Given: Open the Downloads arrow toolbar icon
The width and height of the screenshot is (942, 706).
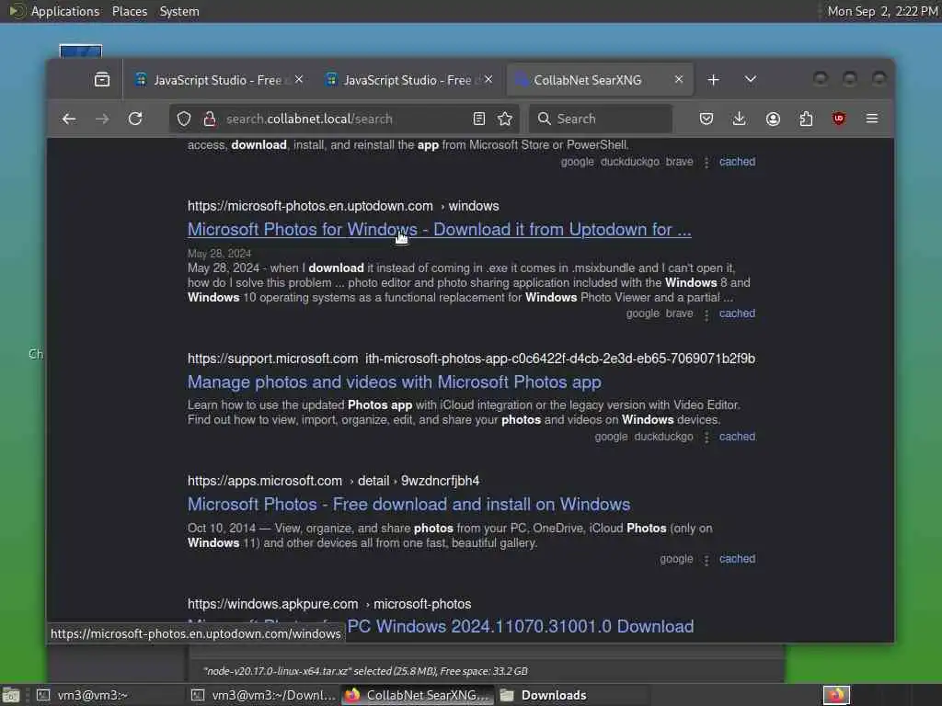Looking at the screenshot, I should (740, 119).
